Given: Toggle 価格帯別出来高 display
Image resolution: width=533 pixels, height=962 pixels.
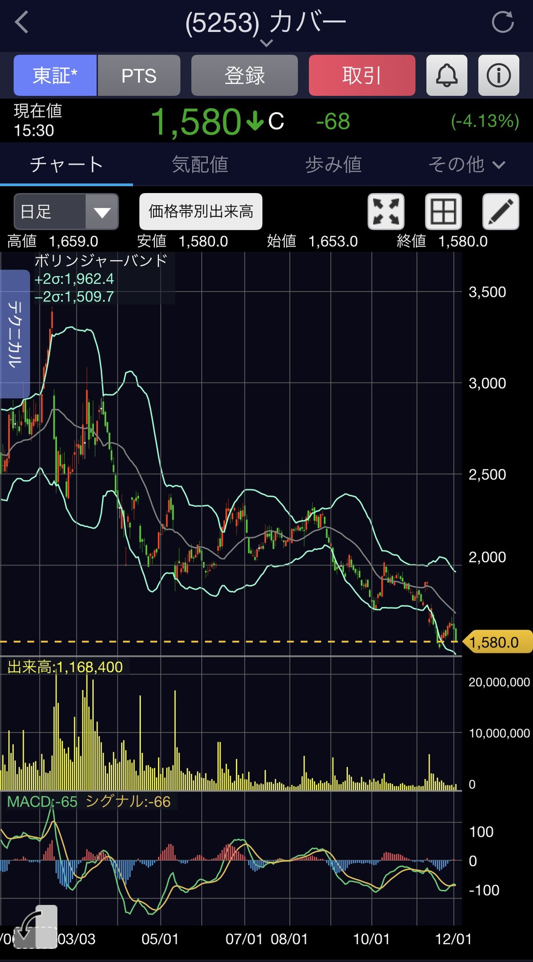Looking at the screenshot, I should click(x=201, y=211).
